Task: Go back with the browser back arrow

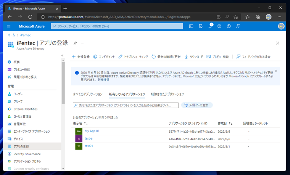Action: coord(10,17)
